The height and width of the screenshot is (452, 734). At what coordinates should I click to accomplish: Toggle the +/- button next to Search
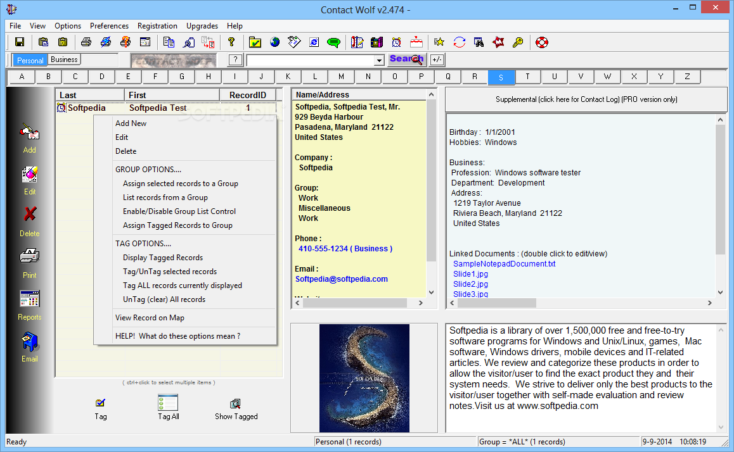point(437,60)
